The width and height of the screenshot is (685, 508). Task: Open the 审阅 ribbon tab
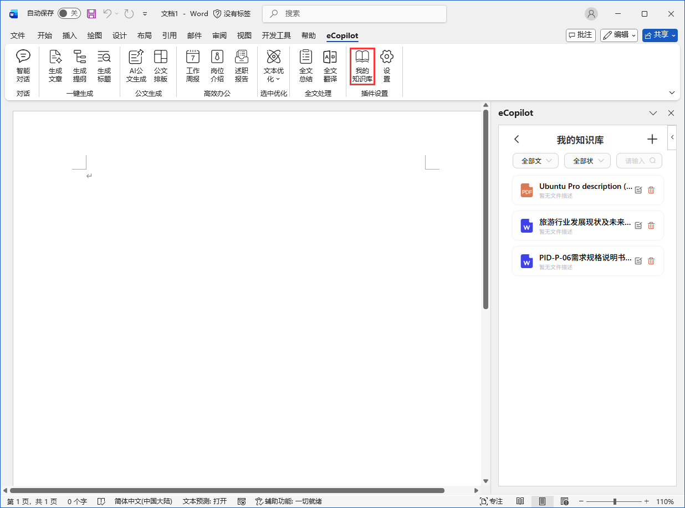(219, 35)
